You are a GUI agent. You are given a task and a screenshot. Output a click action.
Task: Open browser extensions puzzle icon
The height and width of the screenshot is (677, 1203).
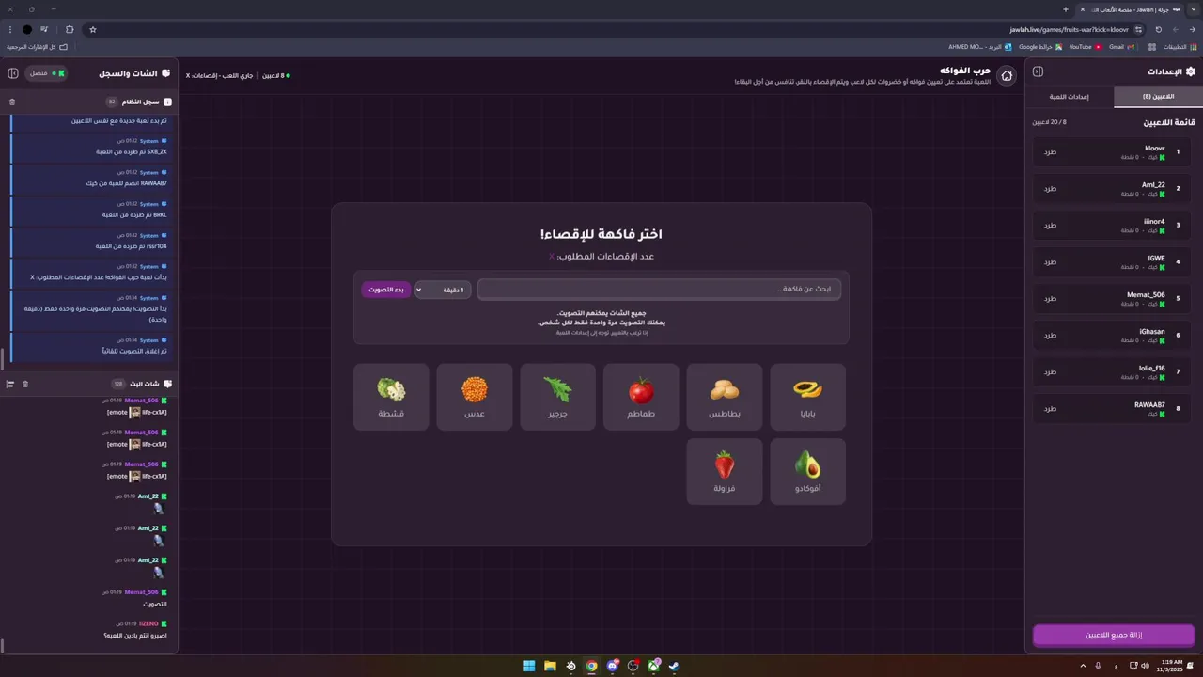pyautogui.click(x=70, y=29)
